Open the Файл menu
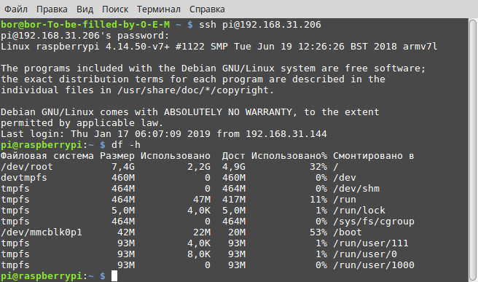The image size is (478, 282). point(16,9)
